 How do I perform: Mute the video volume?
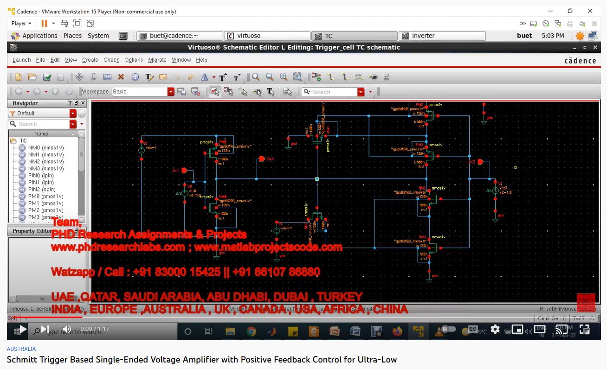pyautogui.click(x=67, y=330)
